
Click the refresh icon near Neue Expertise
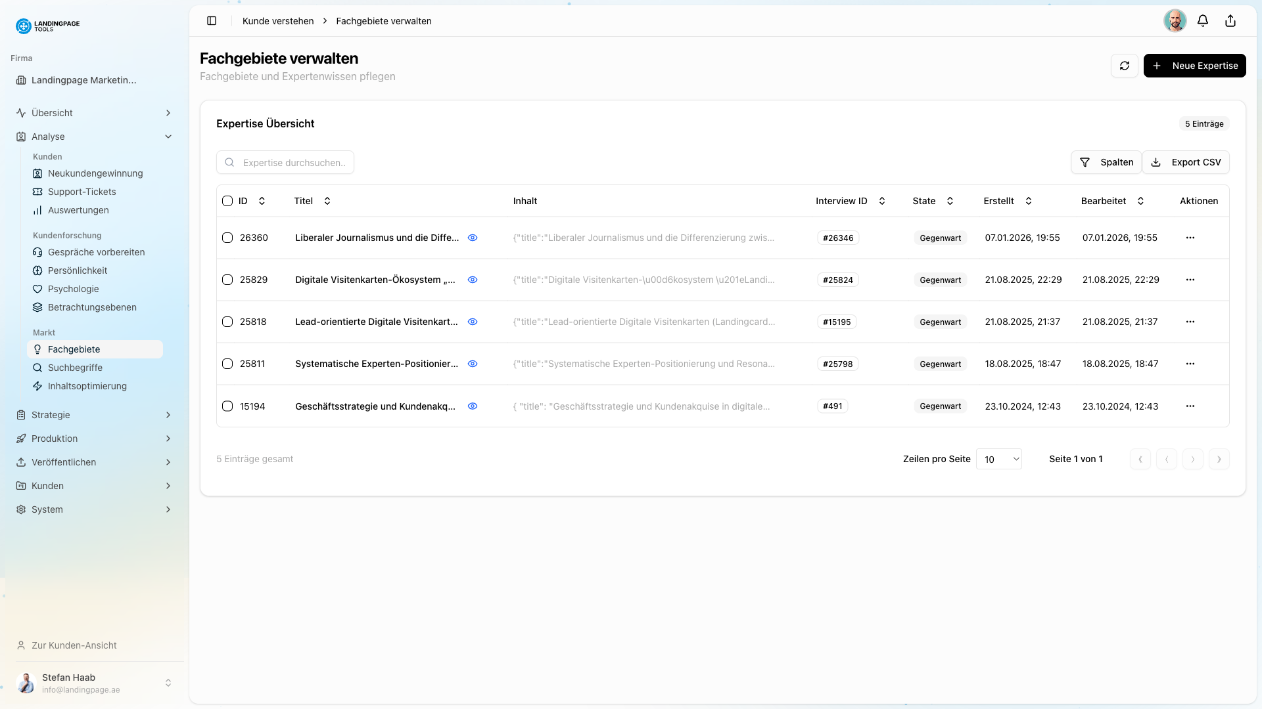pyautogui.click(x=1125, y=66)
